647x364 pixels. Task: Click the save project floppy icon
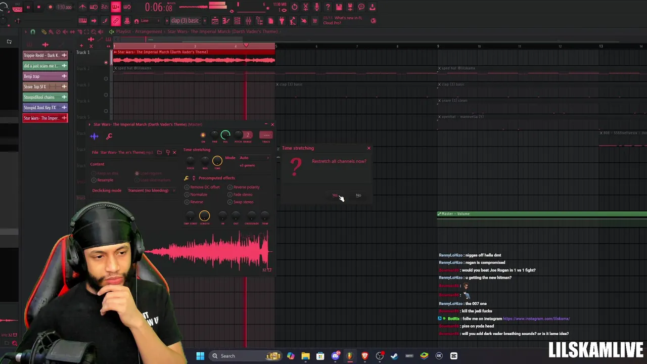point(339,7)
